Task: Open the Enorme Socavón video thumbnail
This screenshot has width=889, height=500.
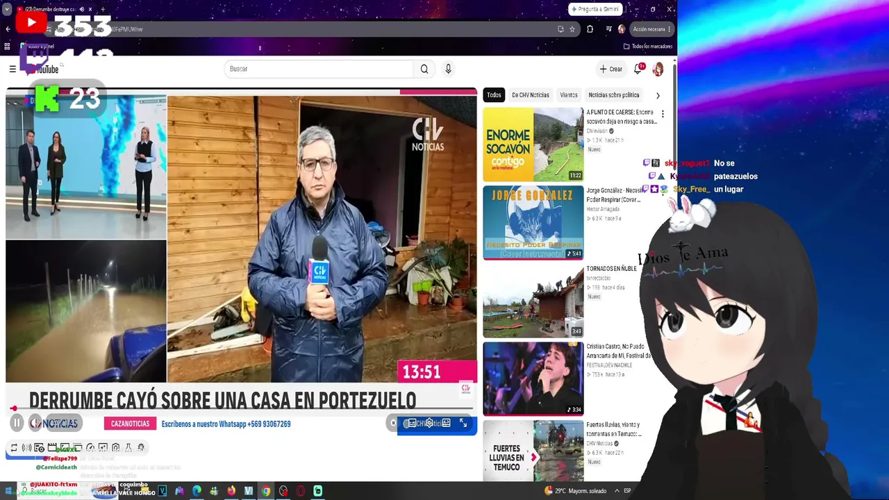Action: tap(533, 144)
